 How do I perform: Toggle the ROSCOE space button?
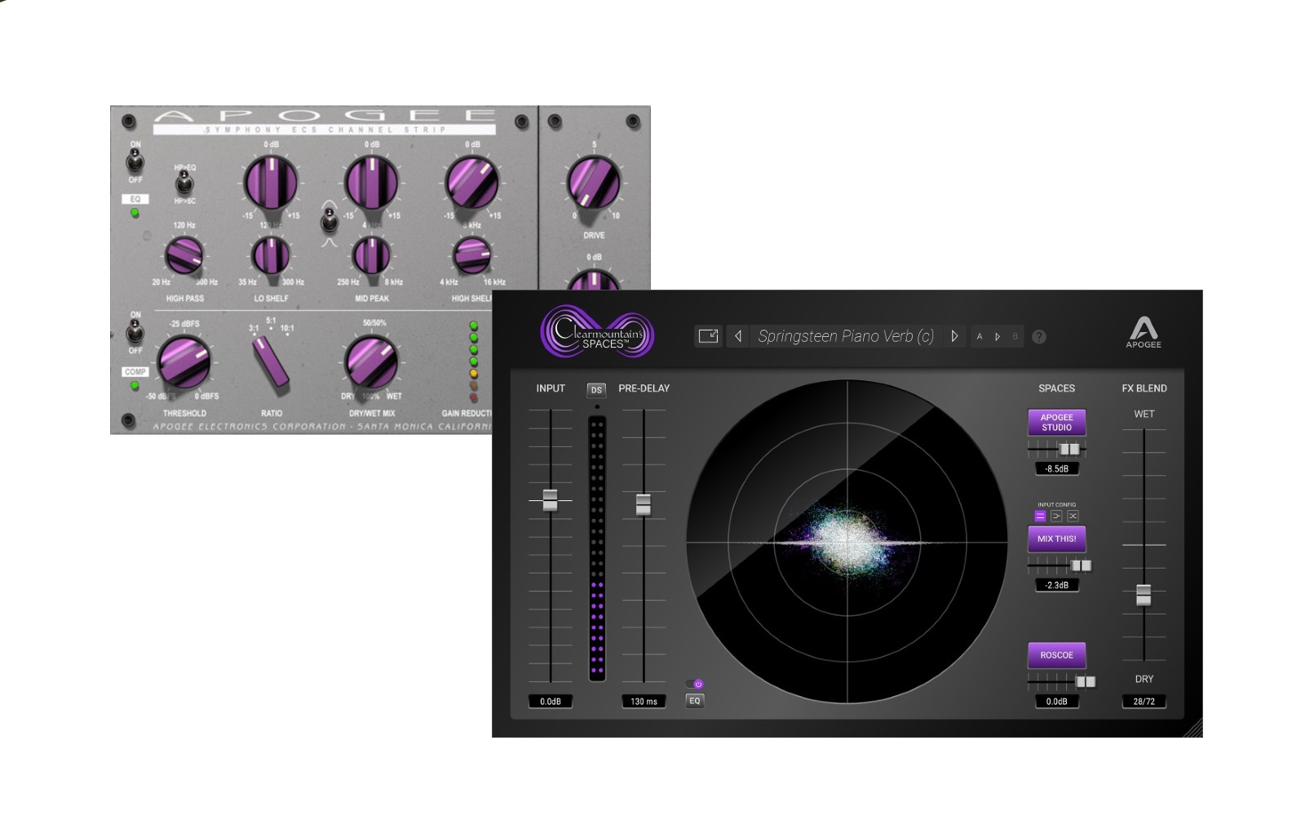1056,655
